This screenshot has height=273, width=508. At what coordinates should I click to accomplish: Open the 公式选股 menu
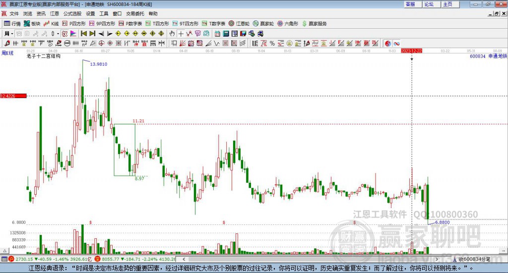[72, 13]
